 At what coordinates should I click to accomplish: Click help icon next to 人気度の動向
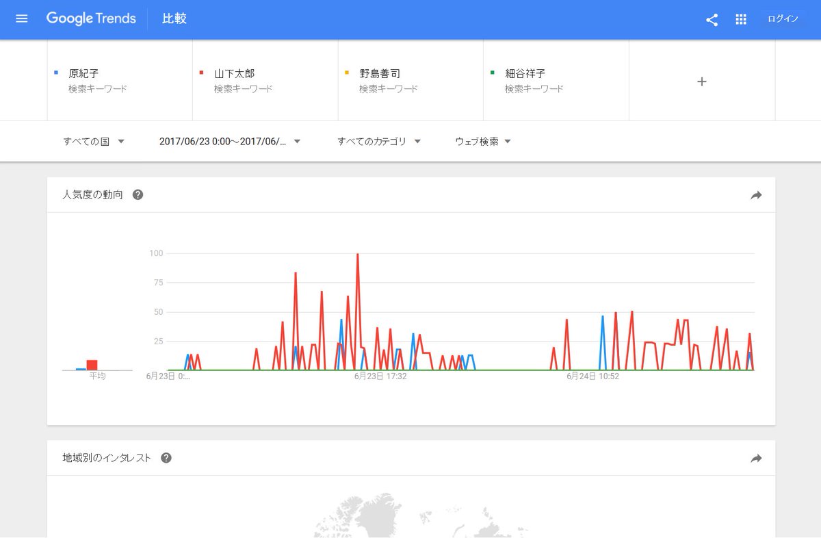pyautogui.click(x=138, y=195)
